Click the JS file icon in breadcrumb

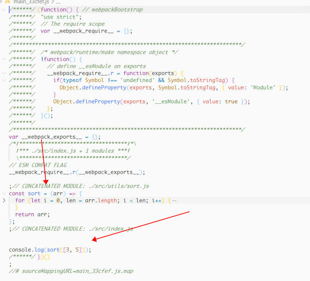7,1
